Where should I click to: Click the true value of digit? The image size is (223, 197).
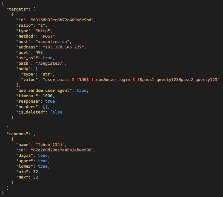(x=43, y=155)
